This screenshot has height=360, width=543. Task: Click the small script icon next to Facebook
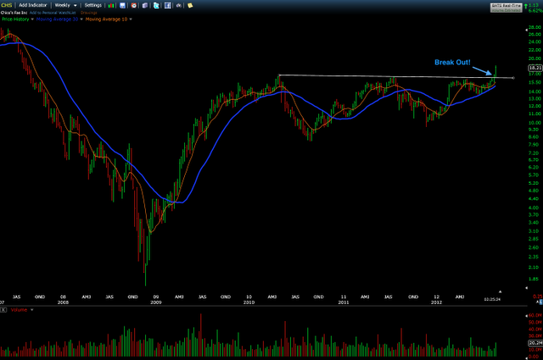[x=178, y=6]
